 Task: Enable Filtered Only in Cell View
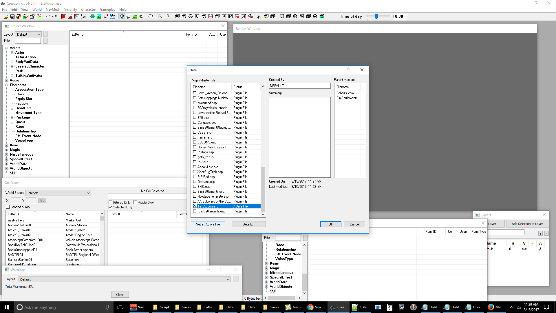110,203
